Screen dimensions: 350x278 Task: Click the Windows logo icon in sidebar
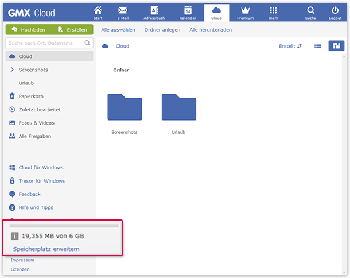(x=12, y=167)
